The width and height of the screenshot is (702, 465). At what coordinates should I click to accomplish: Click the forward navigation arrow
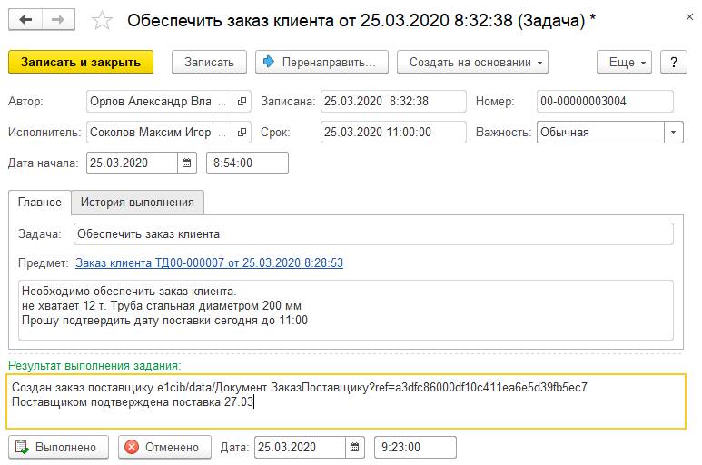coord(57,19)
